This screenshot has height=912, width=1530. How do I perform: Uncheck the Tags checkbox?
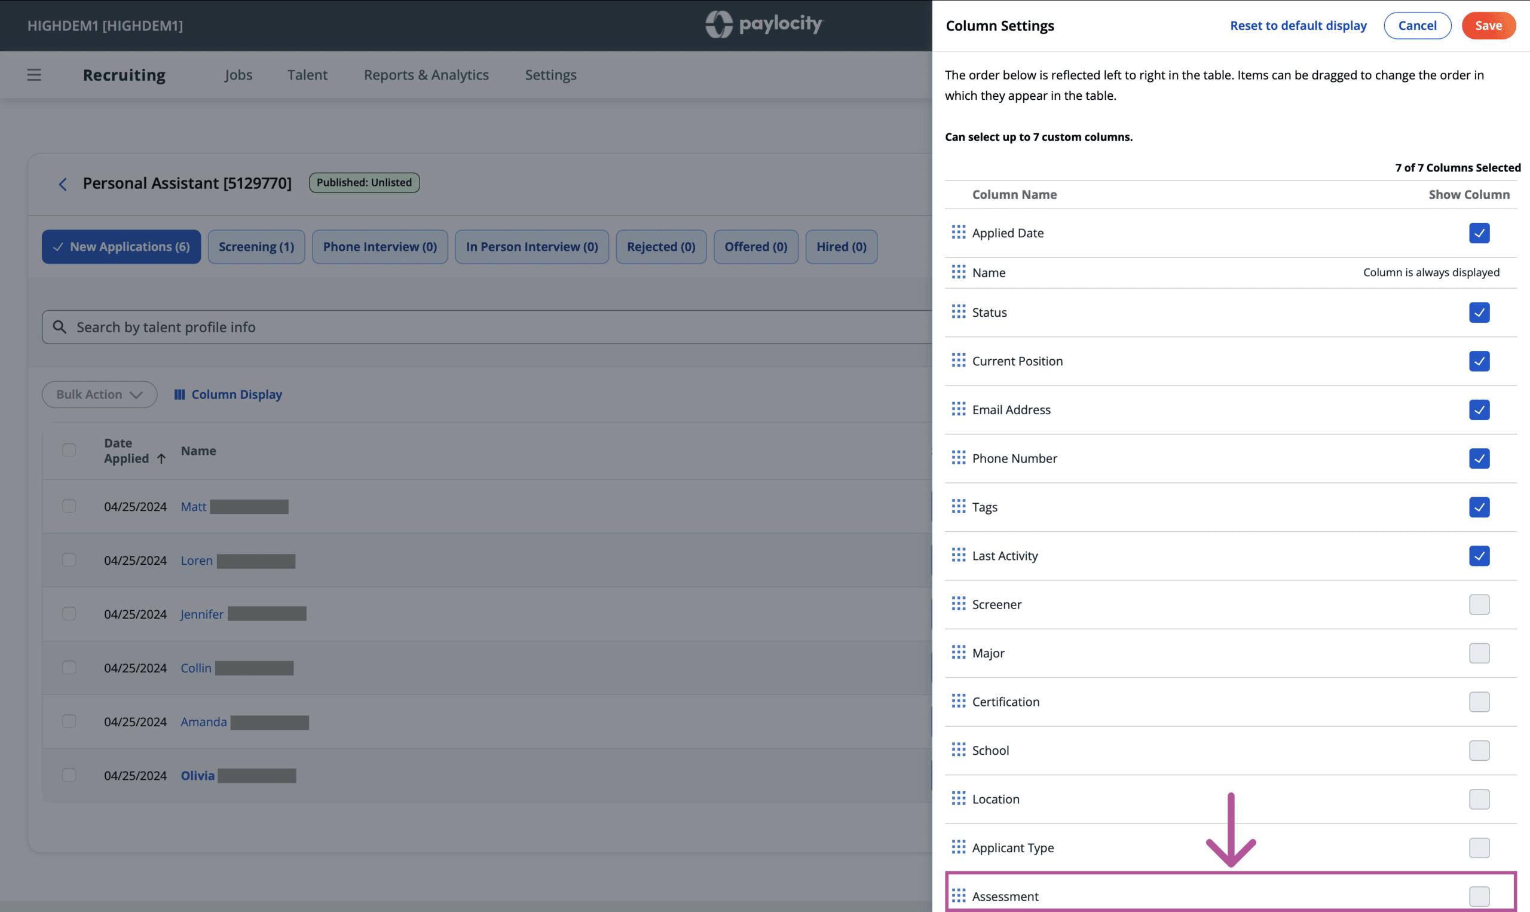tap(1479, 507)
